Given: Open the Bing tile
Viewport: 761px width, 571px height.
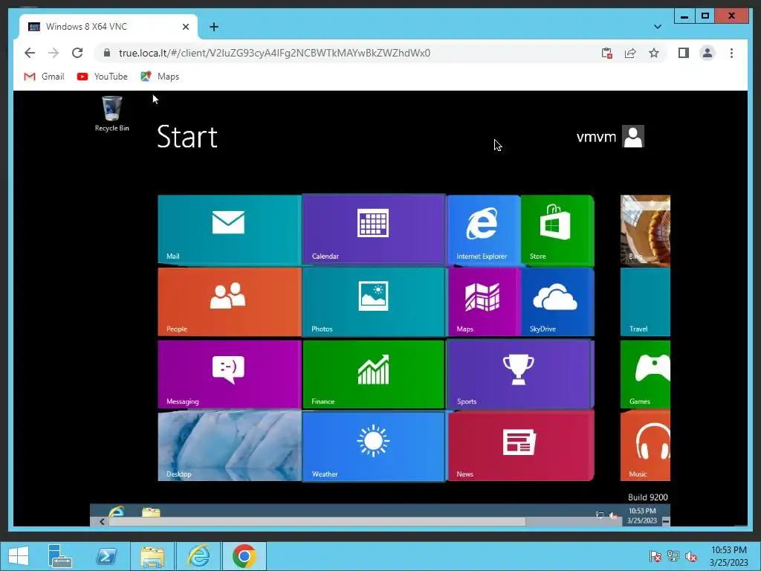Looking at the screenshot, I should point(645,230).
